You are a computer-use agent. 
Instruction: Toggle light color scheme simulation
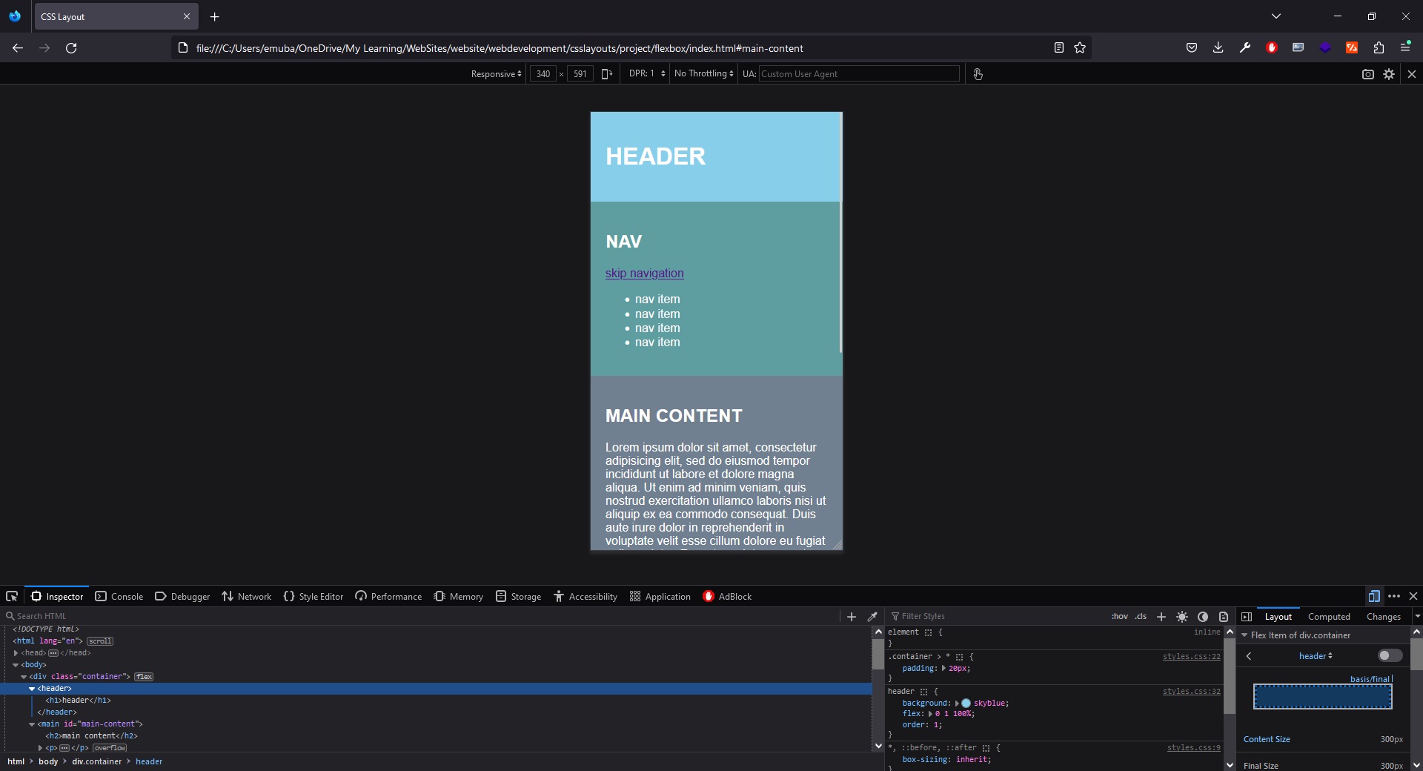[x=1182, y=616]
